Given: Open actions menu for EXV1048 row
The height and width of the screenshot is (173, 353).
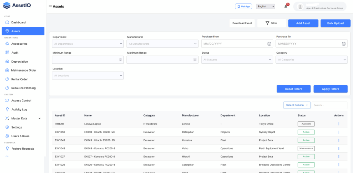Looking at the screenshot, I should click(339, 149).
